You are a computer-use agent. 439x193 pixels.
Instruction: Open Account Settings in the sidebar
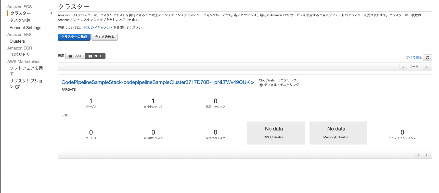[x=25, y=28]
